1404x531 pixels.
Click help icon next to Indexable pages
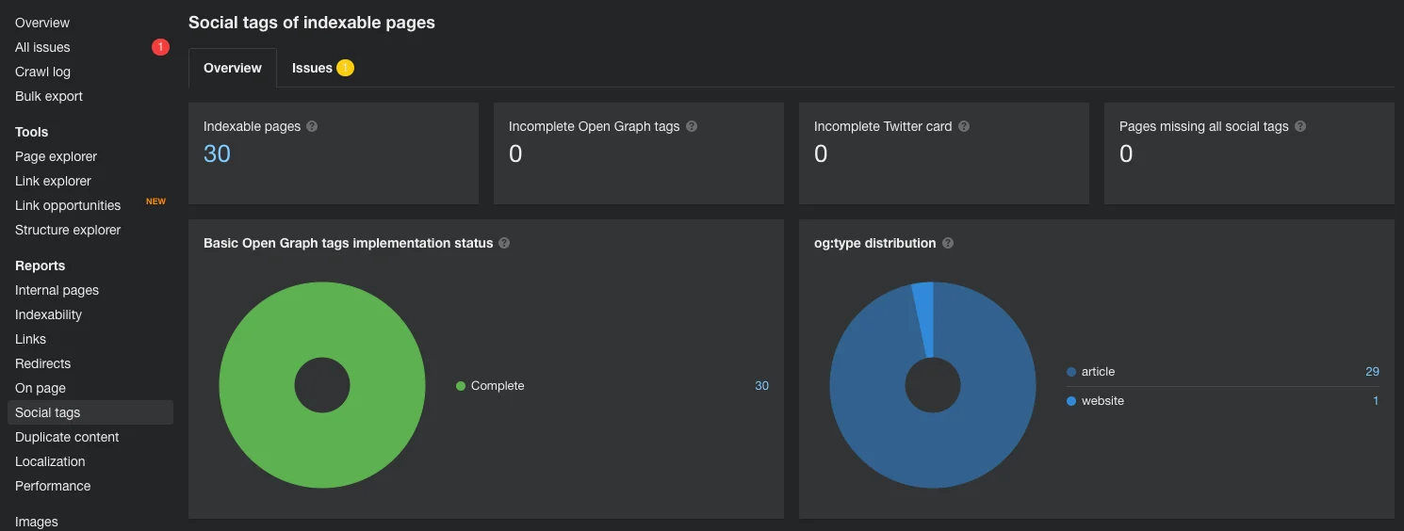point(312,126)
